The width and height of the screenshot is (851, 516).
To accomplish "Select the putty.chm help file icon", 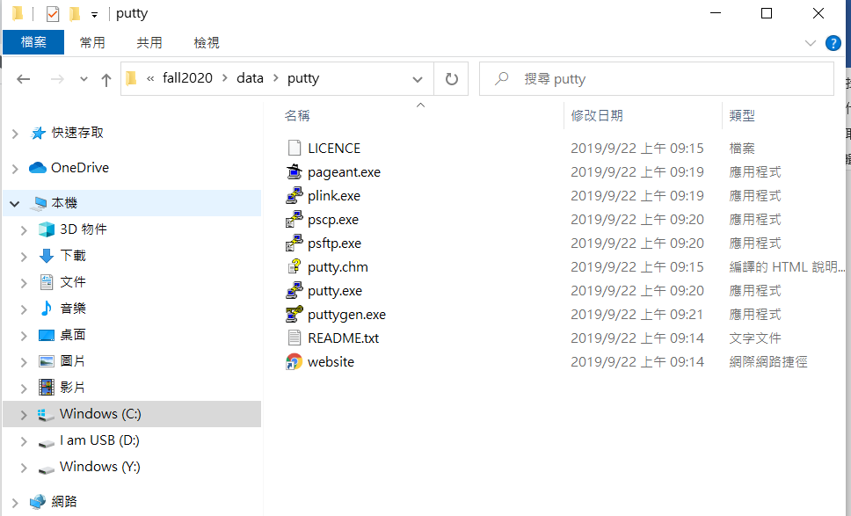I will coord(295,267).
